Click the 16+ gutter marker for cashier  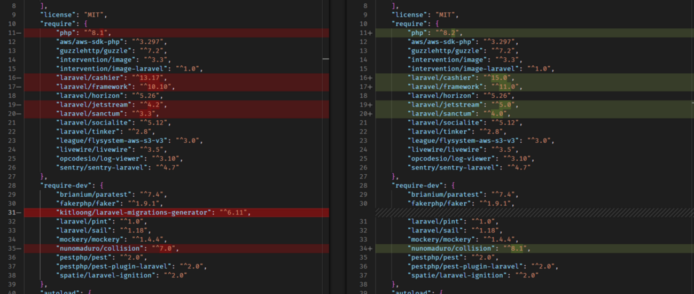click(x=365, y=78)
